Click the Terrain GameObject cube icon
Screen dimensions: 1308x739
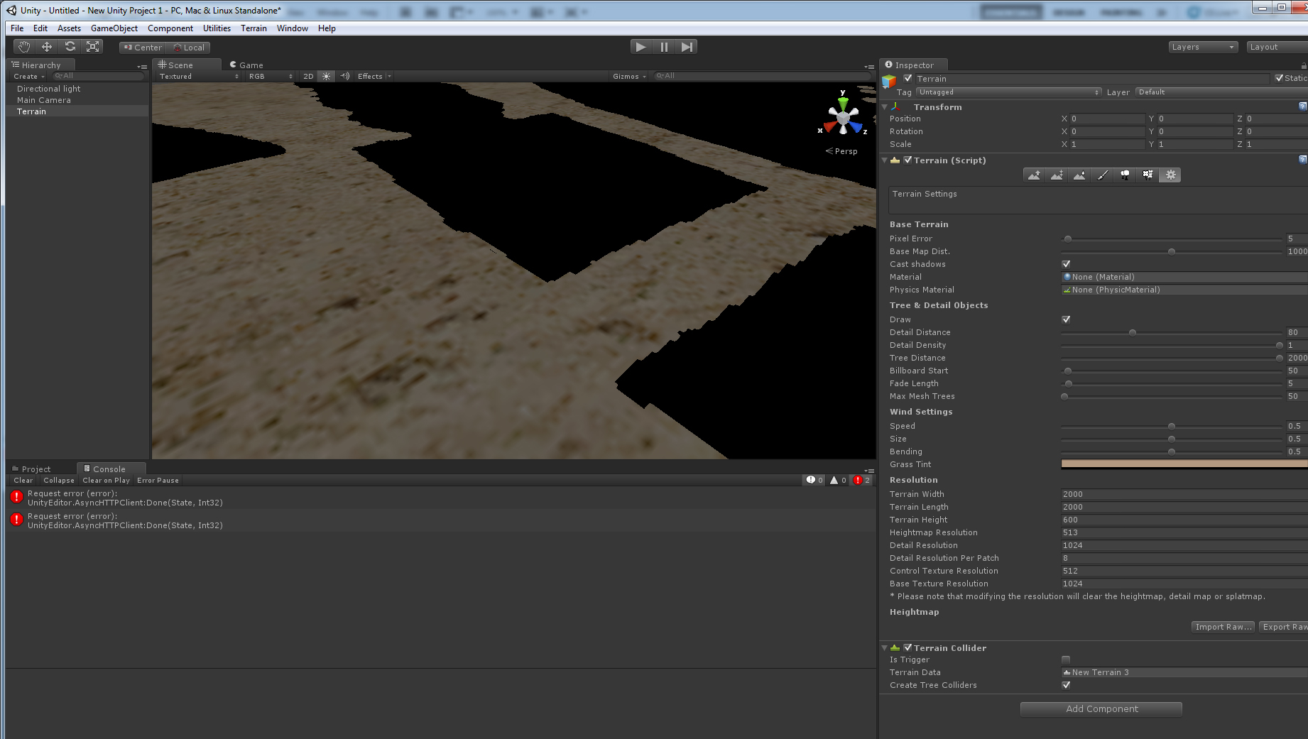(889, 82)
